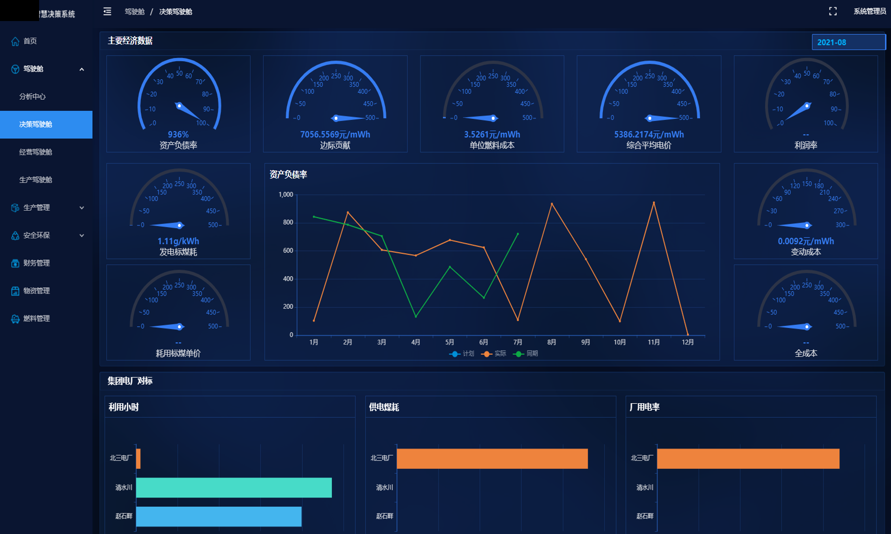Click the production management (生产管理) icon
Screen dimensions: 891x534
point(15,208)
